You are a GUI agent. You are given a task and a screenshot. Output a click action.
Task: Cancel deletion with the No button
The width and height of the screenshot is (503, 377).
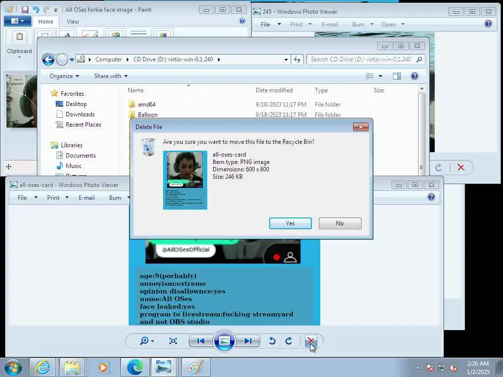[340, 223]
